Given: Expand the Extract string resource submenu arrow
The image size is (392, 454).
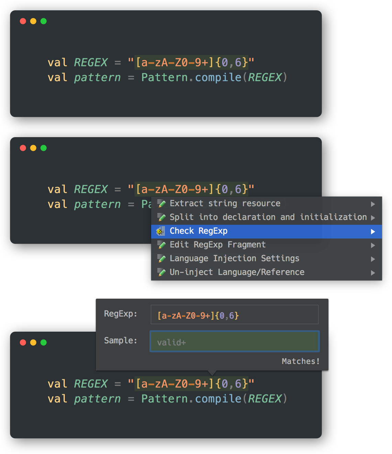Looking at the screenshot, I should click(373, 203).
